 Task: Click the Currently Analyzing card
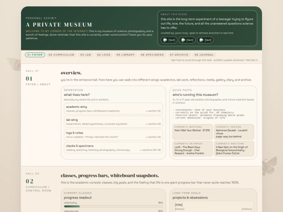click(234, 149)
